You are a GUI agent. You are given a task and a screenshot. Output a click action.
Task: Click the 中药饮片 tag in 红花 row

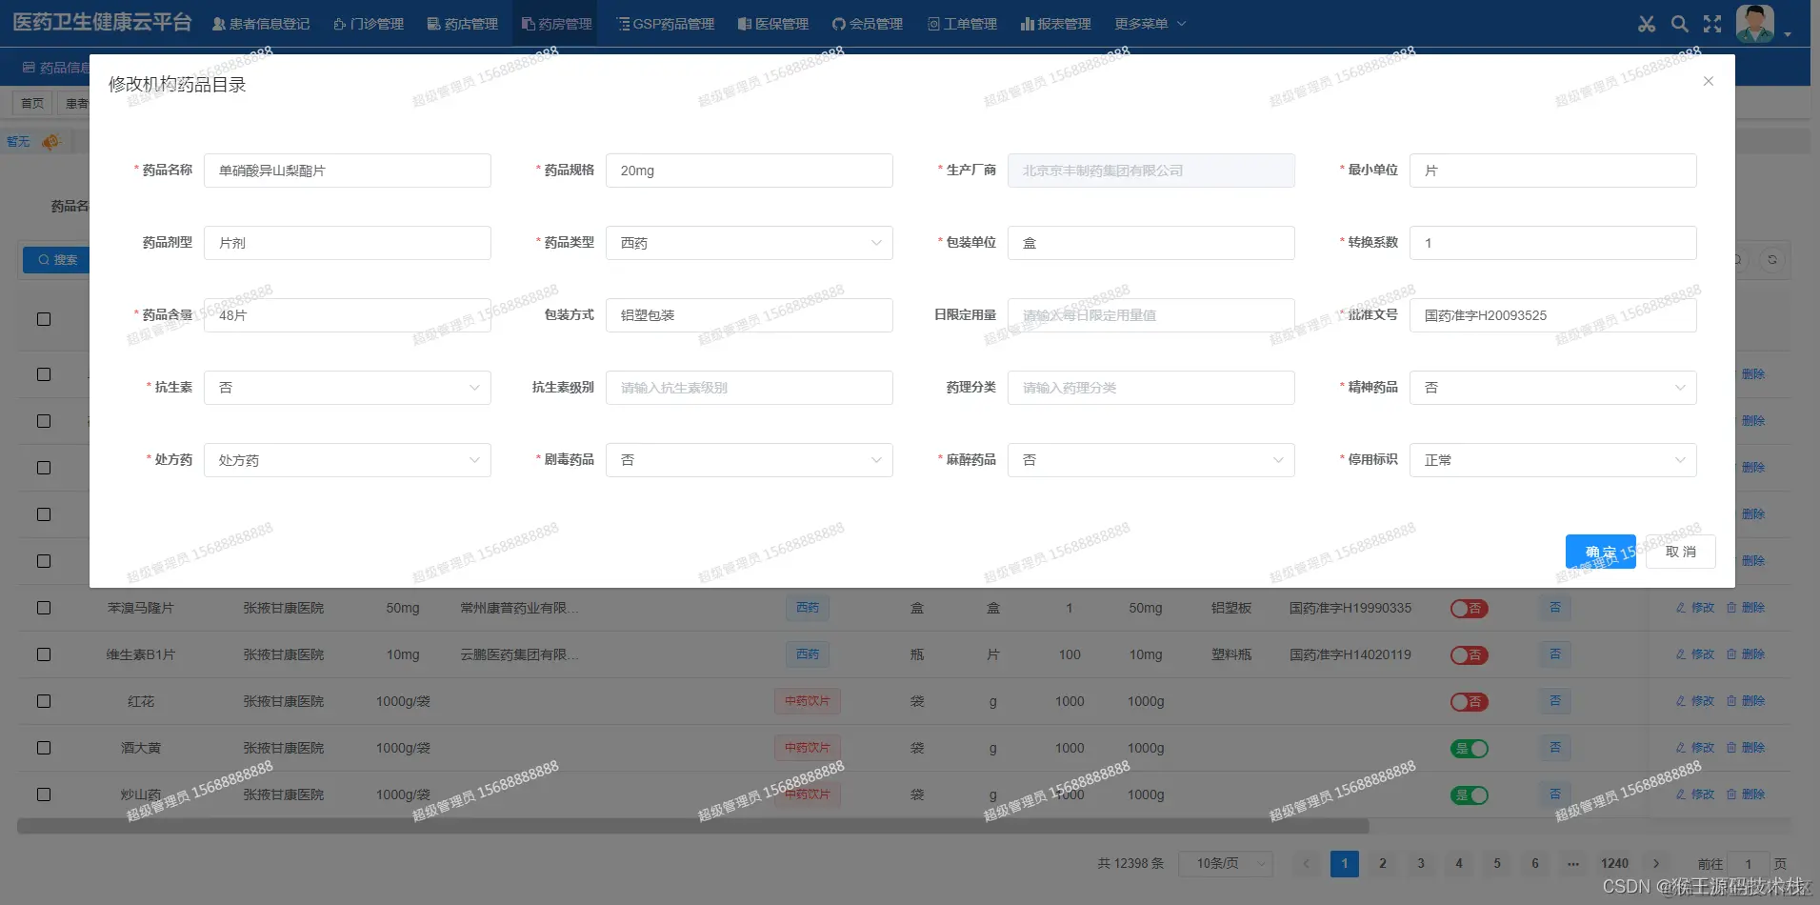click(x=808, y=701)
